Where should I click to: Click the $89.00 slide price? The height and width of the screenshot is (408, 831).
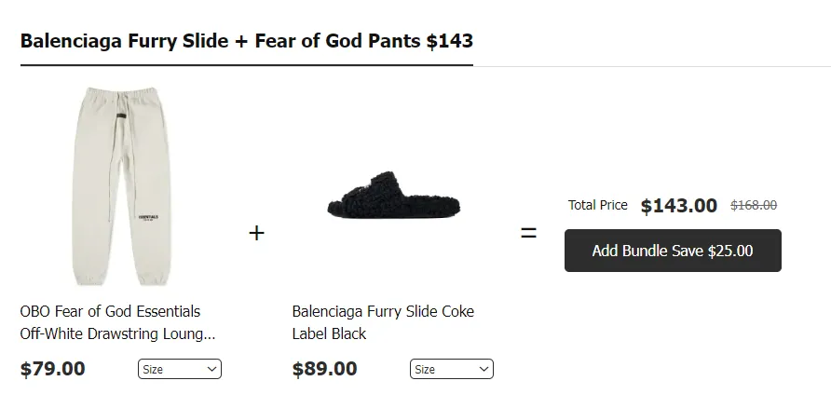click(x=325, y=369)
